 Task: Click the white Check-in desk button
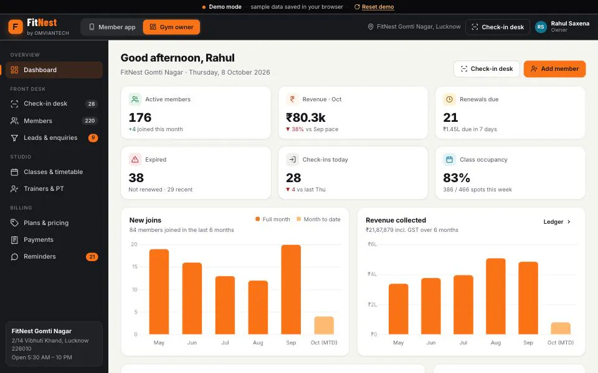coord(486,69)
